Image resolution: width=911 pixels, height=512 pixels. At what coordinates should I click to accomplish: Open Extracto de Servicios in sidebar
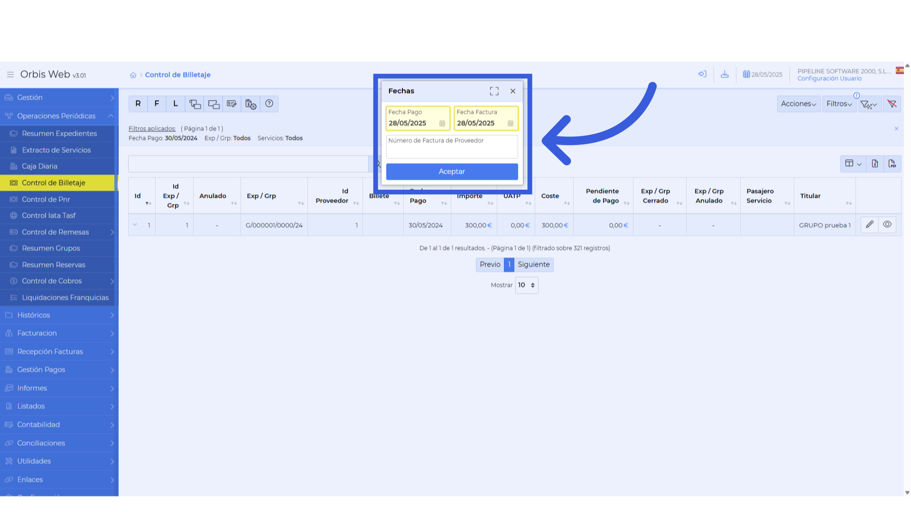(x=57, y=150)
